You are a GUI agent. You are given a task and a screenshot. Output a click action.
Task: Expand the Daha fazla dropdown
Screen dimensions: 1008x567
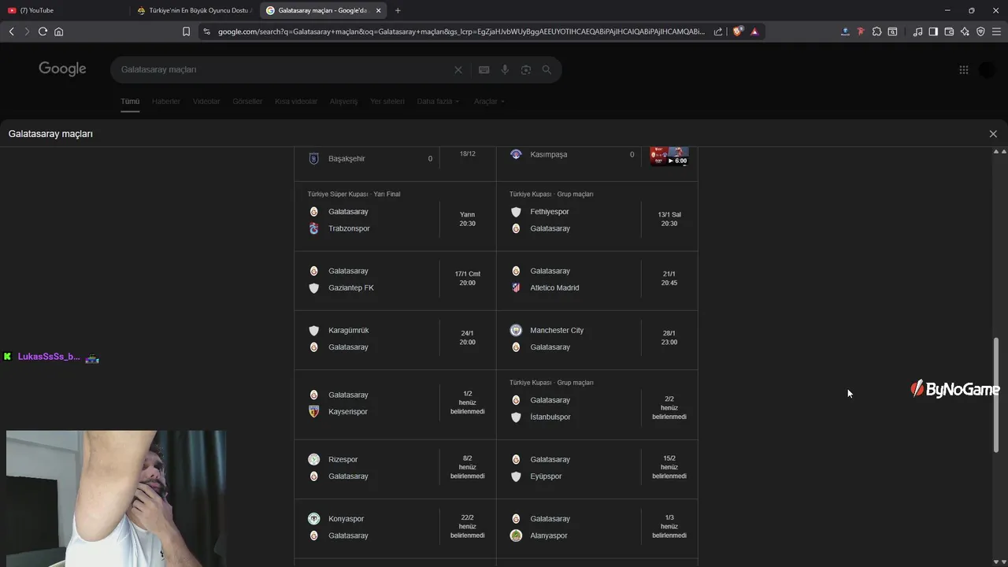(438, 102)
